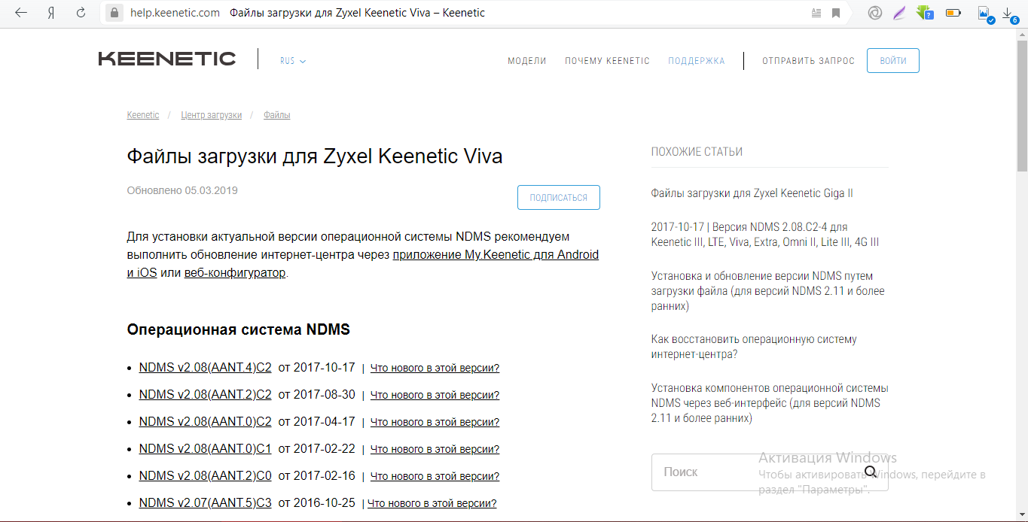Click the Подписаться button
The image size is (1028, 522).
[x=558, y=197]
